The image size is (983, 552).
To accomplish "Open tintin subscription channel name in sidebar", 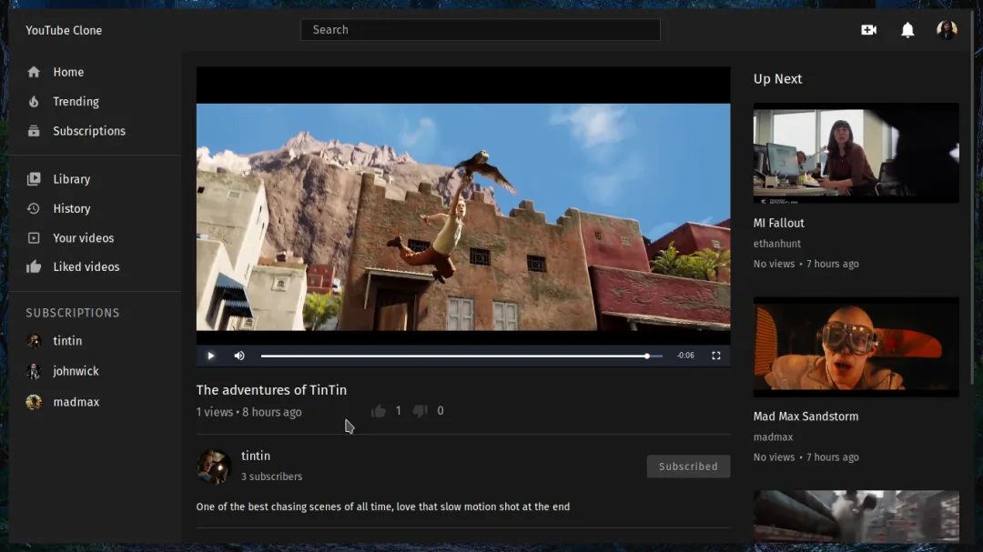I will [x=67, y=341].
